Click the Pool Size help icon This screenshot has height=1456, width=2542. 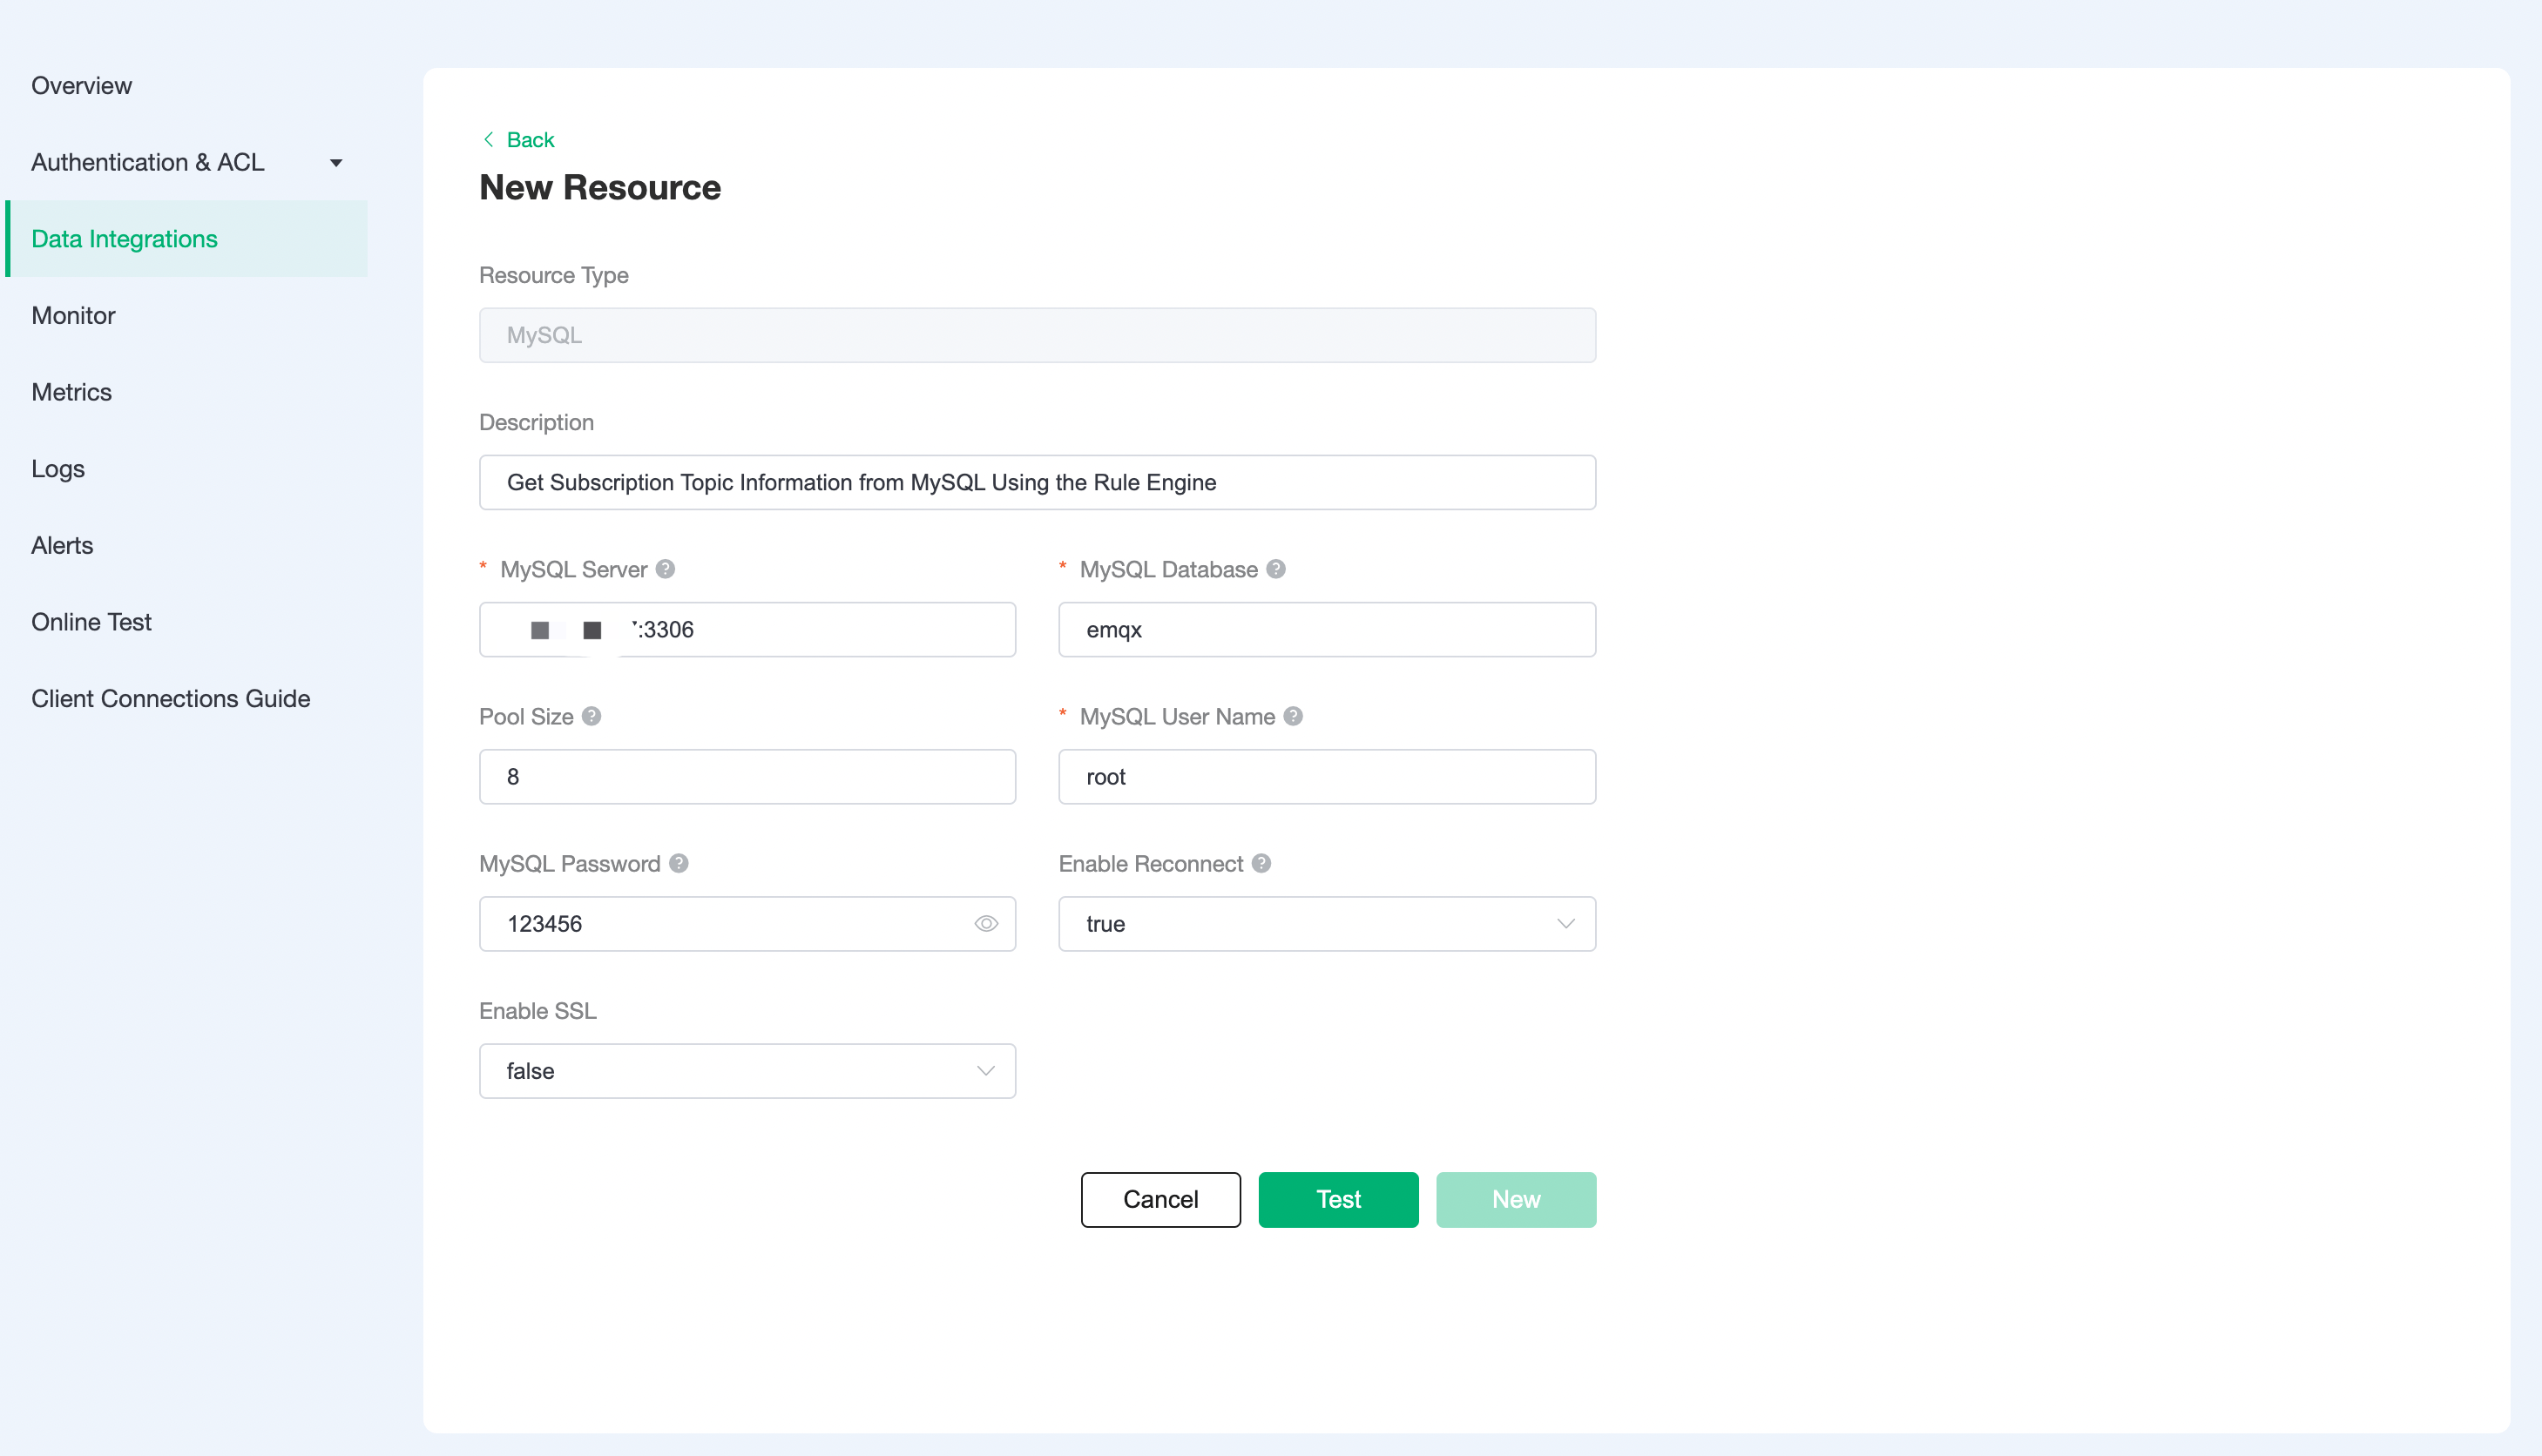tap(591, 716)
